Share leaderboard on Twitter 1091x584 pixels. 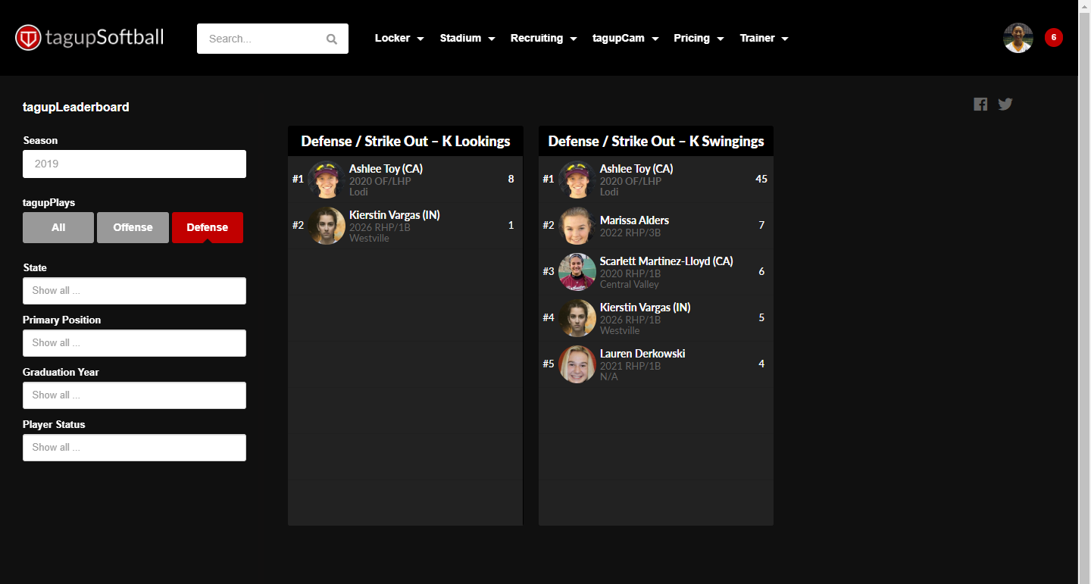click(x=1005, y=105)
